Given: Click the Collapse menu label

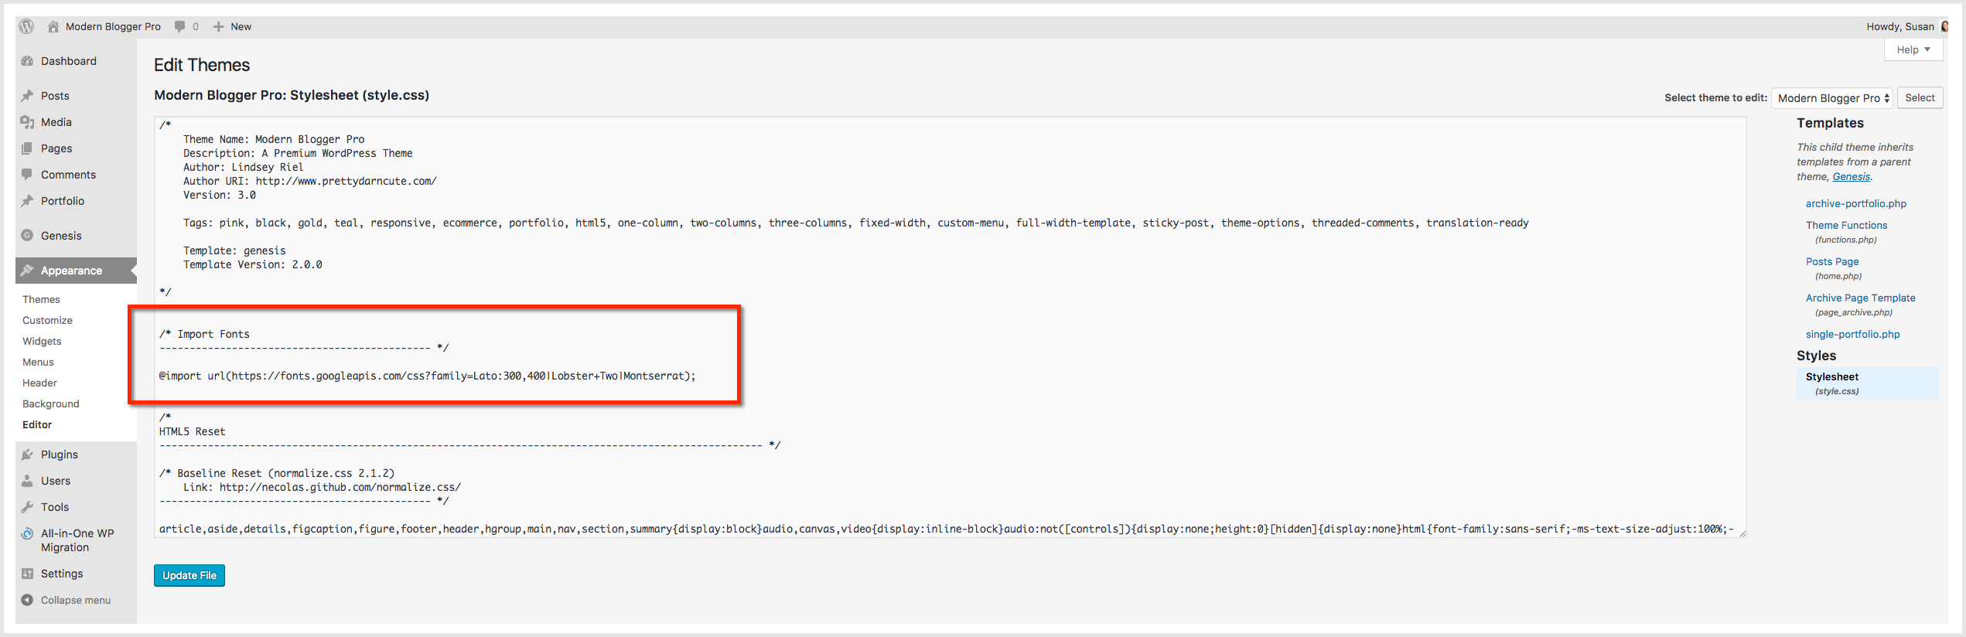Looking at the screenshot, I should 76,600.
